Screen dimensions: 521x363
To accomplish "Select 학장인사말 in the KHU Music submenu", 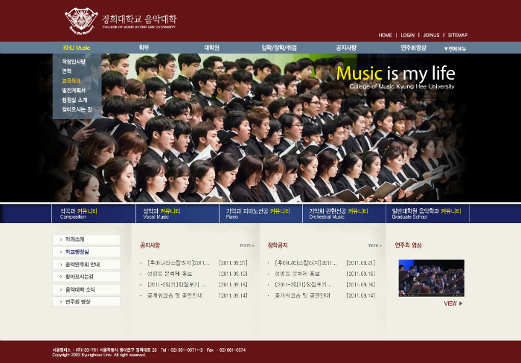I will pyautogui.click(x=74, y=62).
